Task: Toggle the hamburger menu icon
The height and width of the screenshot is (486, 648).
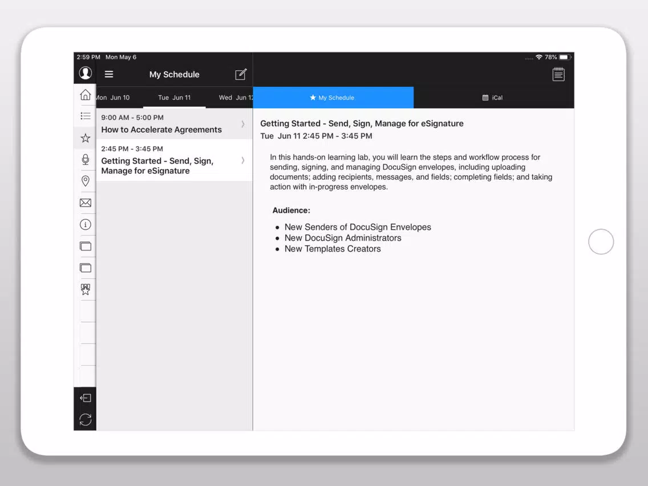Action: (x=109, y=74)
